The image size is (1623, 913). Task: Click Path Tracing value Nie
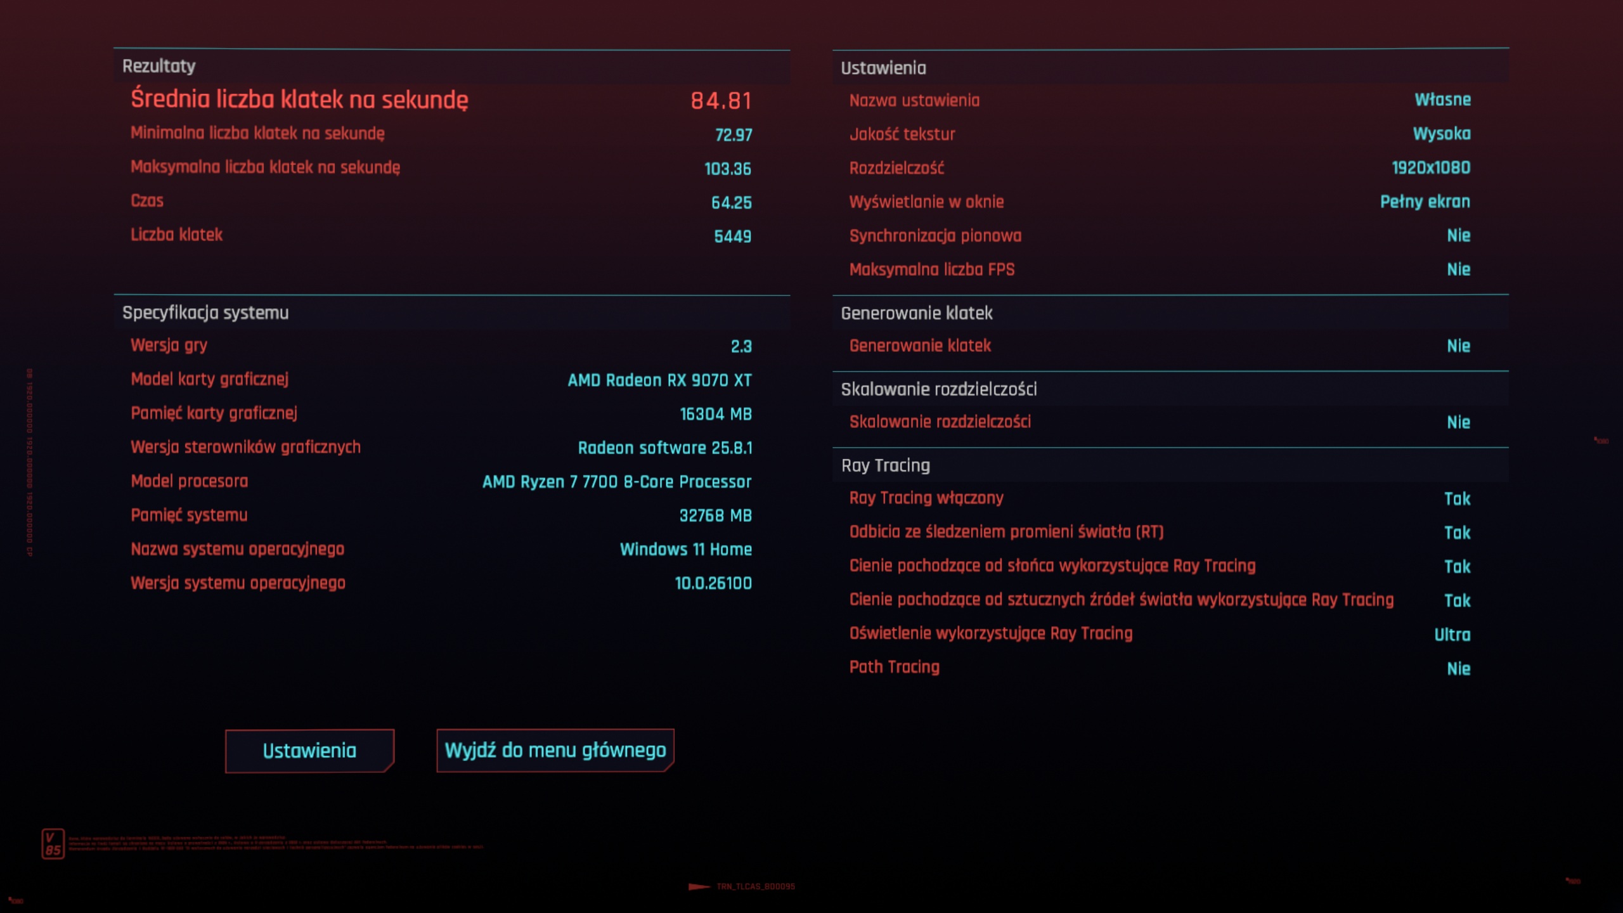pyautogui.click(x=1459, y=668)
